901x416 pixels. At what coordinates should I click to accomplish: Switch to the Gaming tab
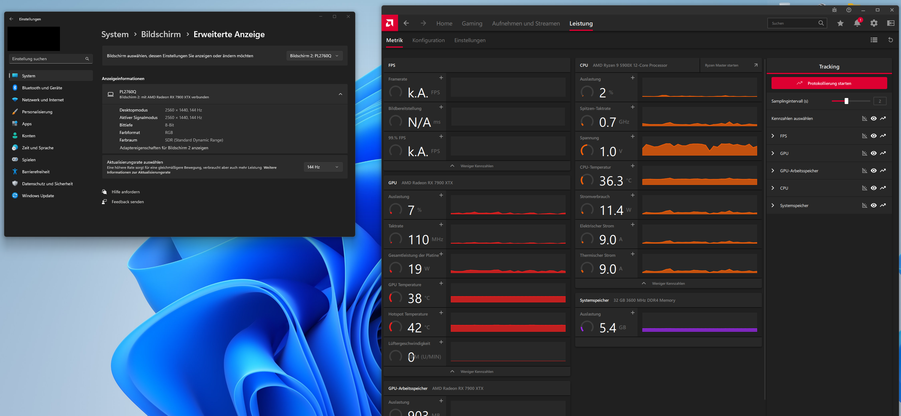(472, 23)
